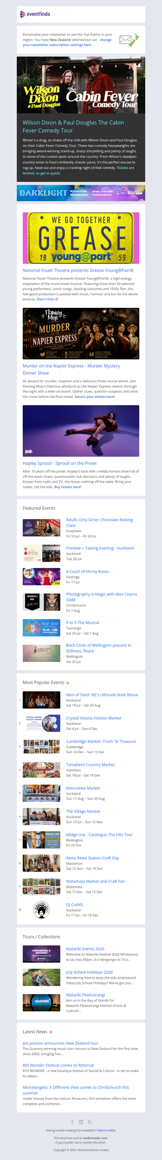
Task: Open the Grease Young@Part banner image
Action: (x=81, y=238)
